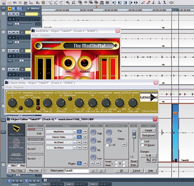This screenshot has height=186, width=194.
Task: Toggle MadShifta plugin ON button
Action: click(x=79, y=132)
